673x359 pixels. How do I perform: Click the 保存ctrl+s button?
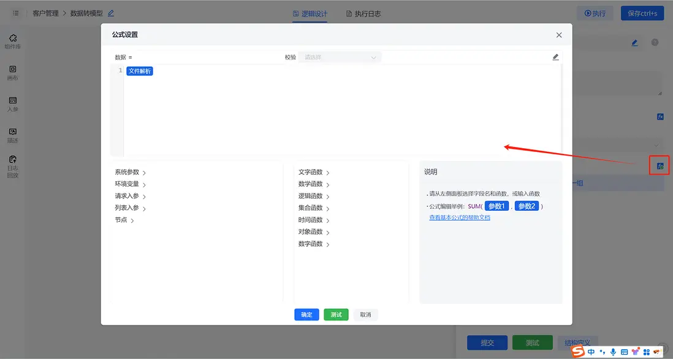click(x=642, y=13)
